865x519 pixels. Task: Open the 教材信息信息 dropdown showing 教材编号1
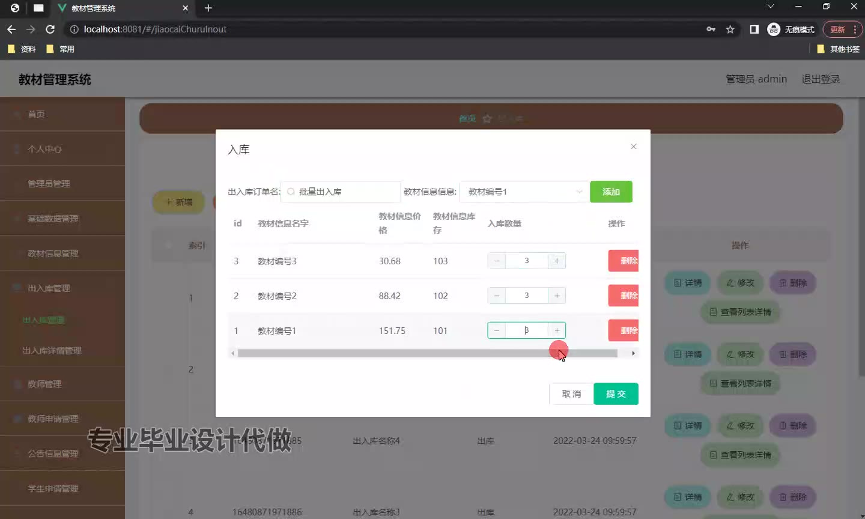click(x=524, y=192)
